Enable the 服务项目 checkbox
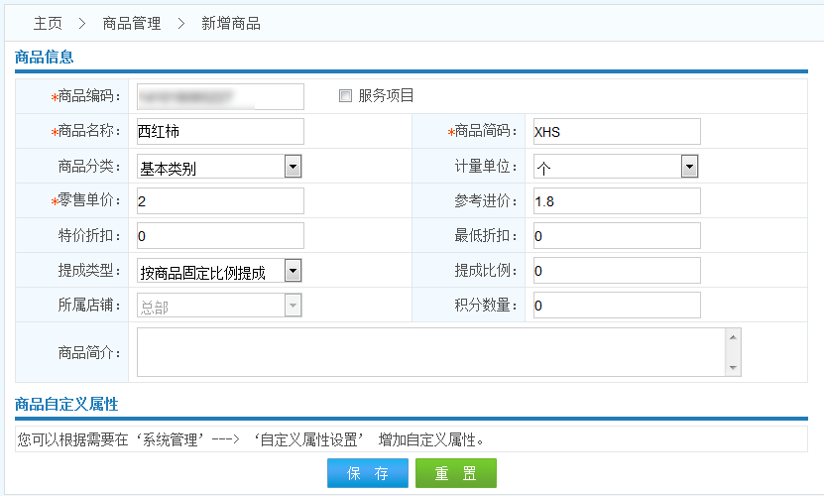The image size is (824, 496). (345, 96)
